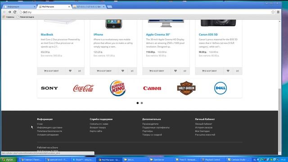Click the Dell brand logo
The width and height of the screenshot is (288, 162).
tap(220, 88)
